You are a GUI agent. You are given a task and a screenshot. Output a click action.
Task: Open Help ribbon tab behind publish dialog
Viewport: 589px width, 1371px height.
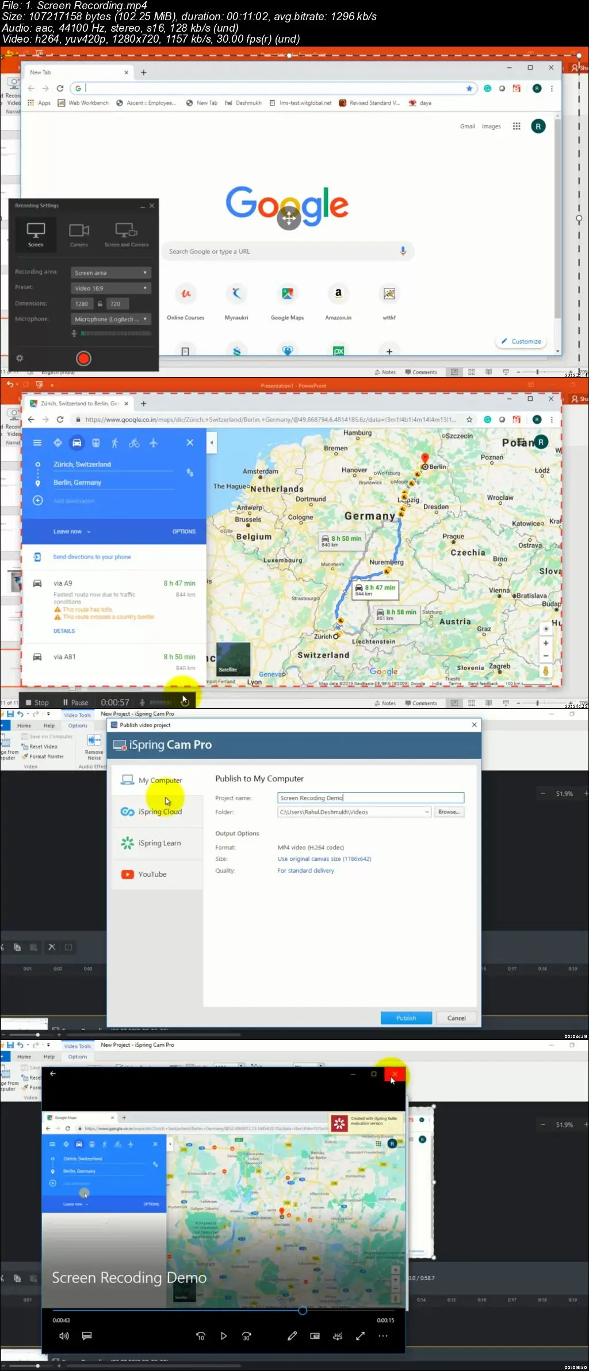click(x=49, y=726)
